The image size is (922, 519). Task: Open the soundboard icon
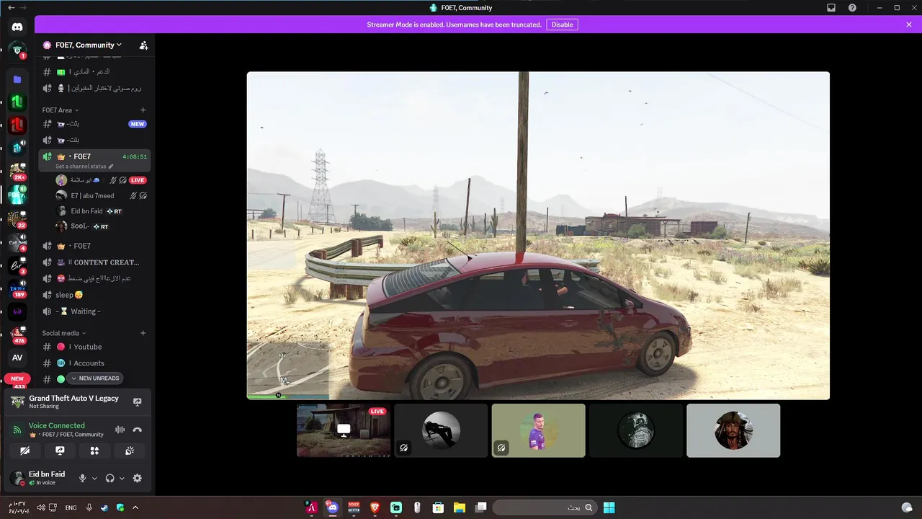tap(130, 451)
